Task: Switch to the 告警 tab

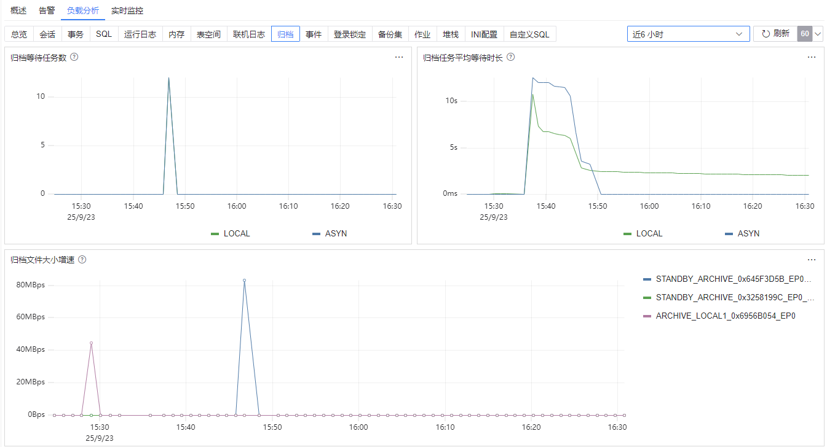Action: 47,10
